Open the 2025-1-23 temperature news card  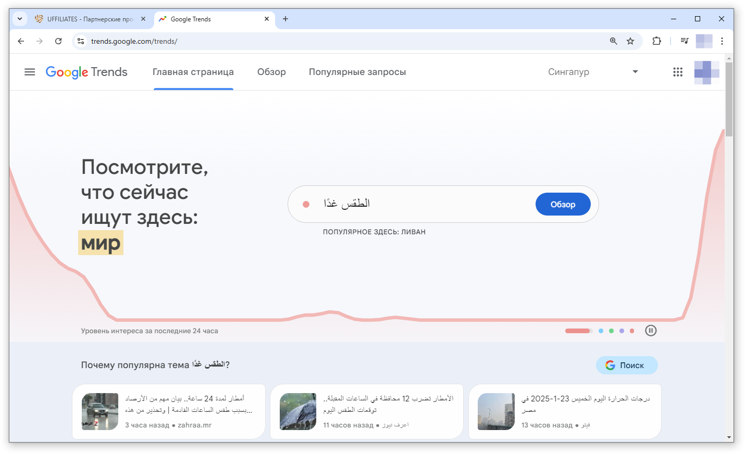click(x=565, y=412)
